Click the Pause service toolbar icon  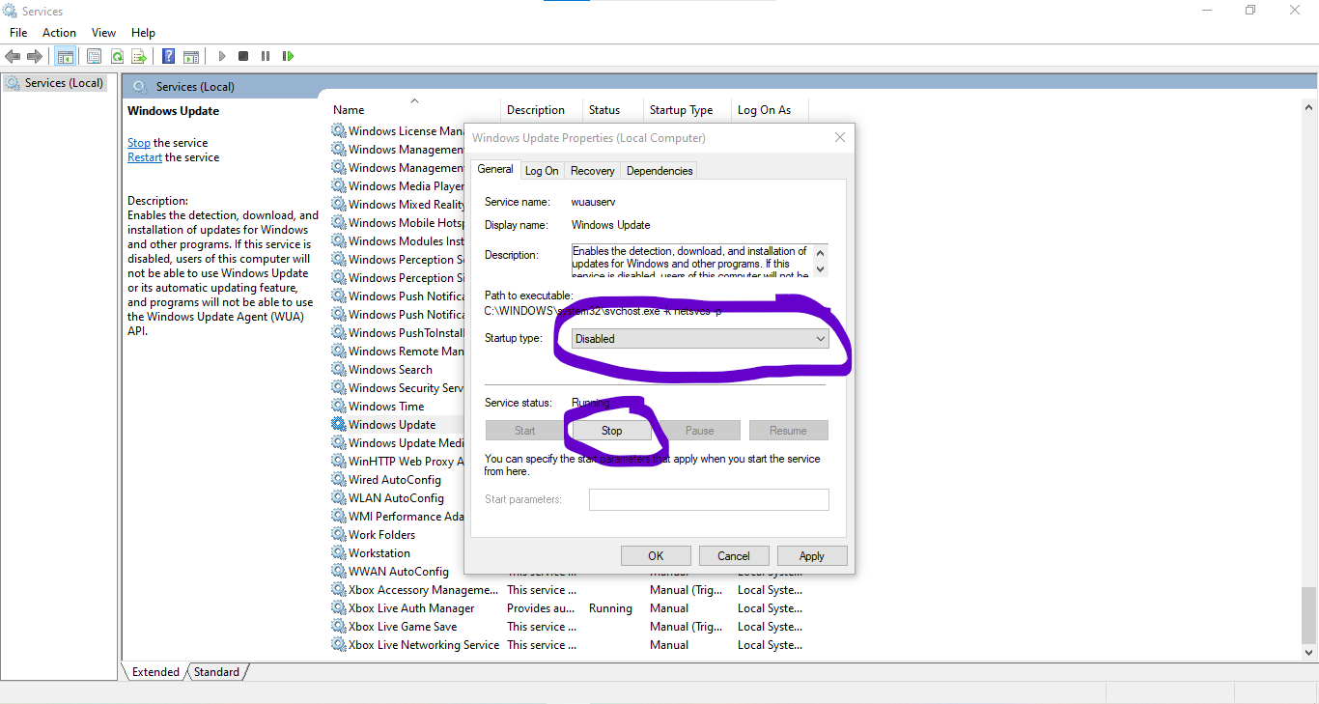pos(265,55)
